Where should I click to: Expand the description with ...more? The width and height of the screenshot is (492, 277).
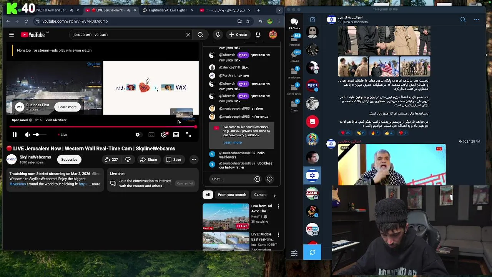click(x=95, y=184)
